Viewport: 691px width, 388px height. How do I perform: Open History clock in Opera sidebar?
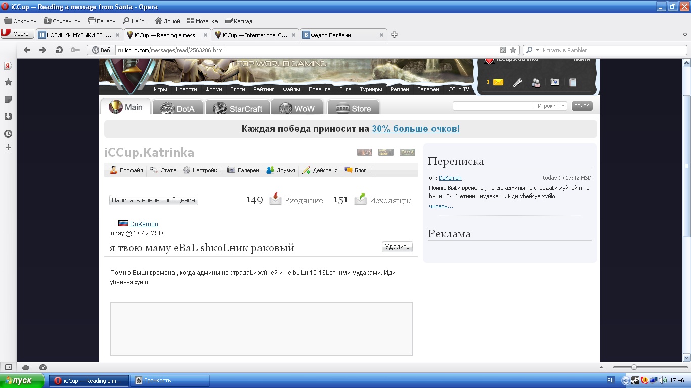coord(8,134)
